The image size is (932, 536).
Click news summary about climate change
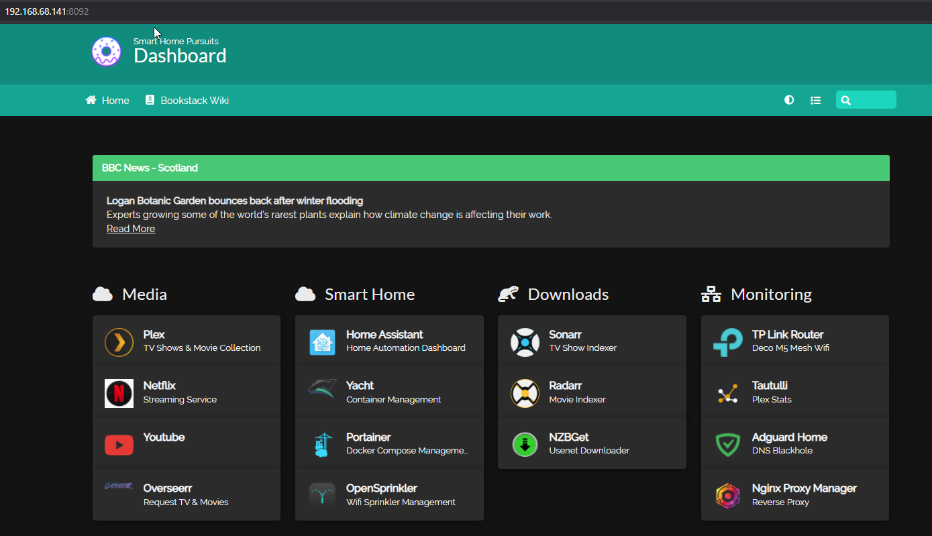pos(329,215)
